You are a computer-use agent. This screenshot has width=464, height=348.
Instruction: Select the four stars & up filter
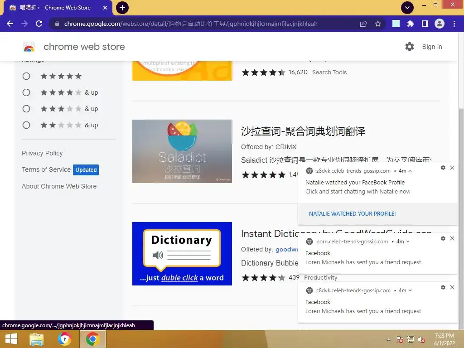pyautogui.click(x=26, y=92)
